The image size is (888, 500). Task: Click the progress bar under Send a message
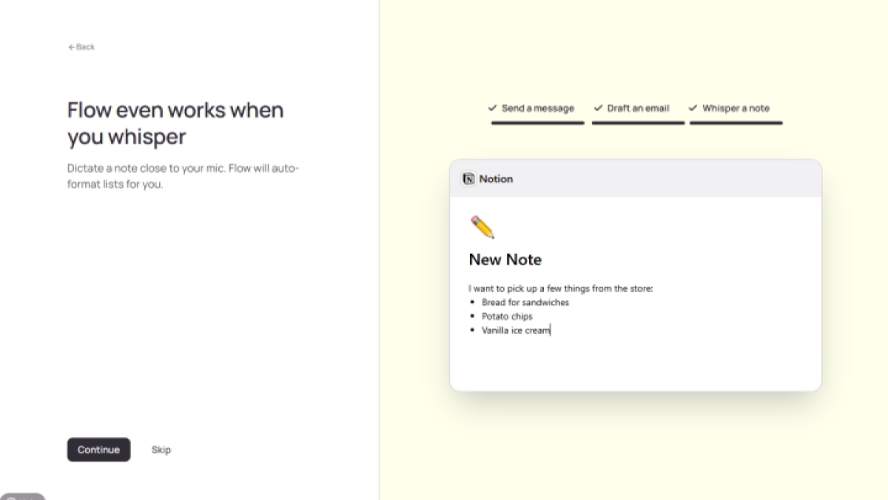click(537, 123)
